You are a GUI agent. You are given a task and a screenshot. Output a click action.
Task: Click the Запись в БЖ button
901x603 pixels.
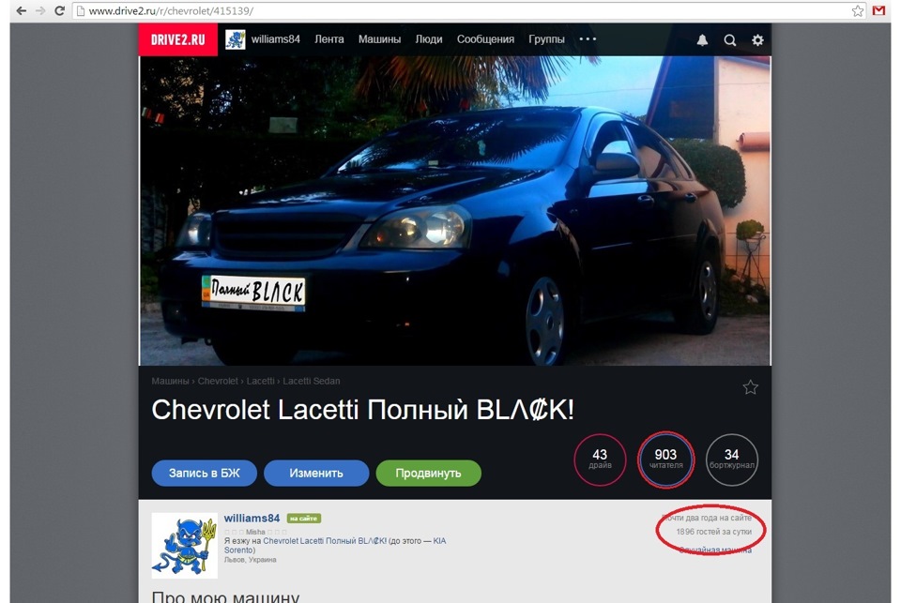204,474
